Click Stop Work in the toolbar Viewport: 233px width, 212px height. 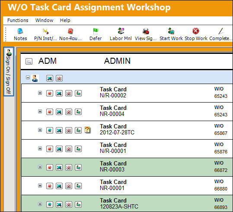[x=196, y=34]
